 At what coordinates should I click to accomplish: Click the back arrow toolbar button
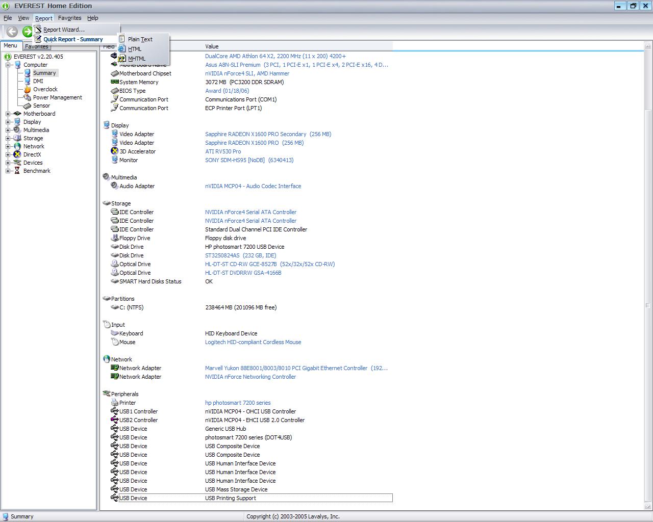pos(12,32)
